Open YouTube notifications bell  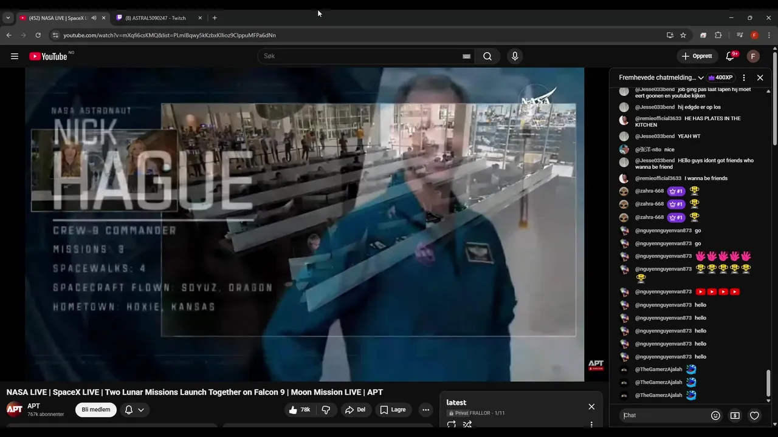click(x=730, y=56)
